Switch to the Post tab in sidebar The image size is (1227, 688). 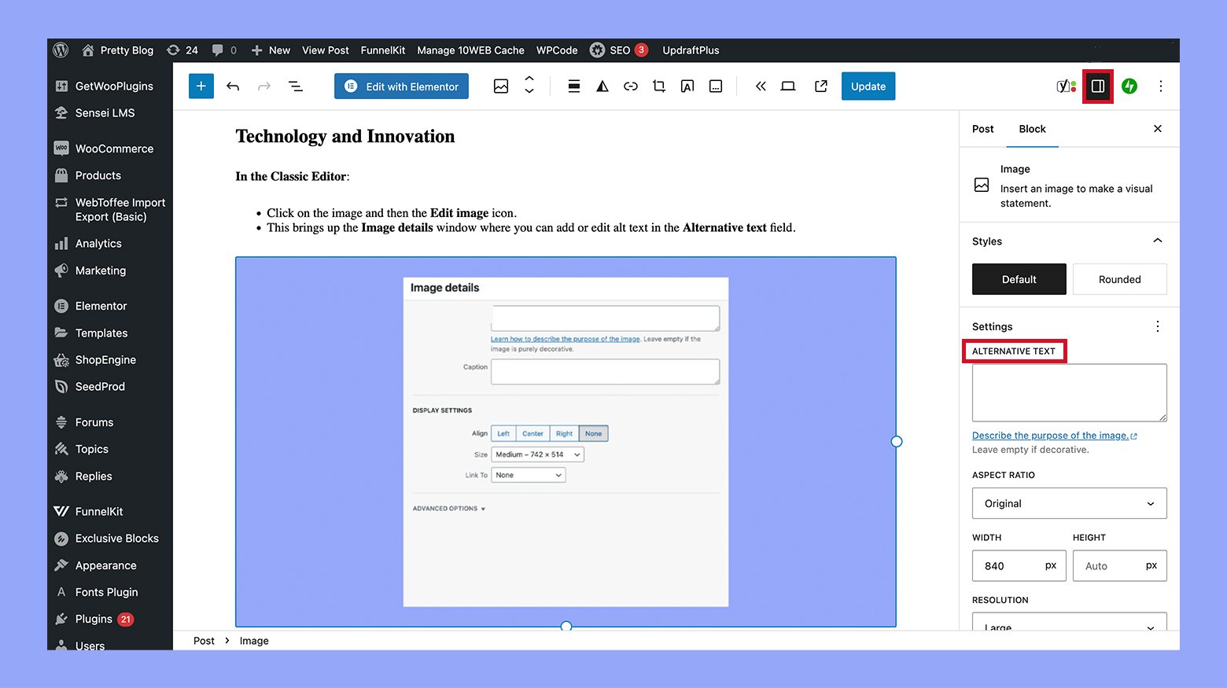982,128
